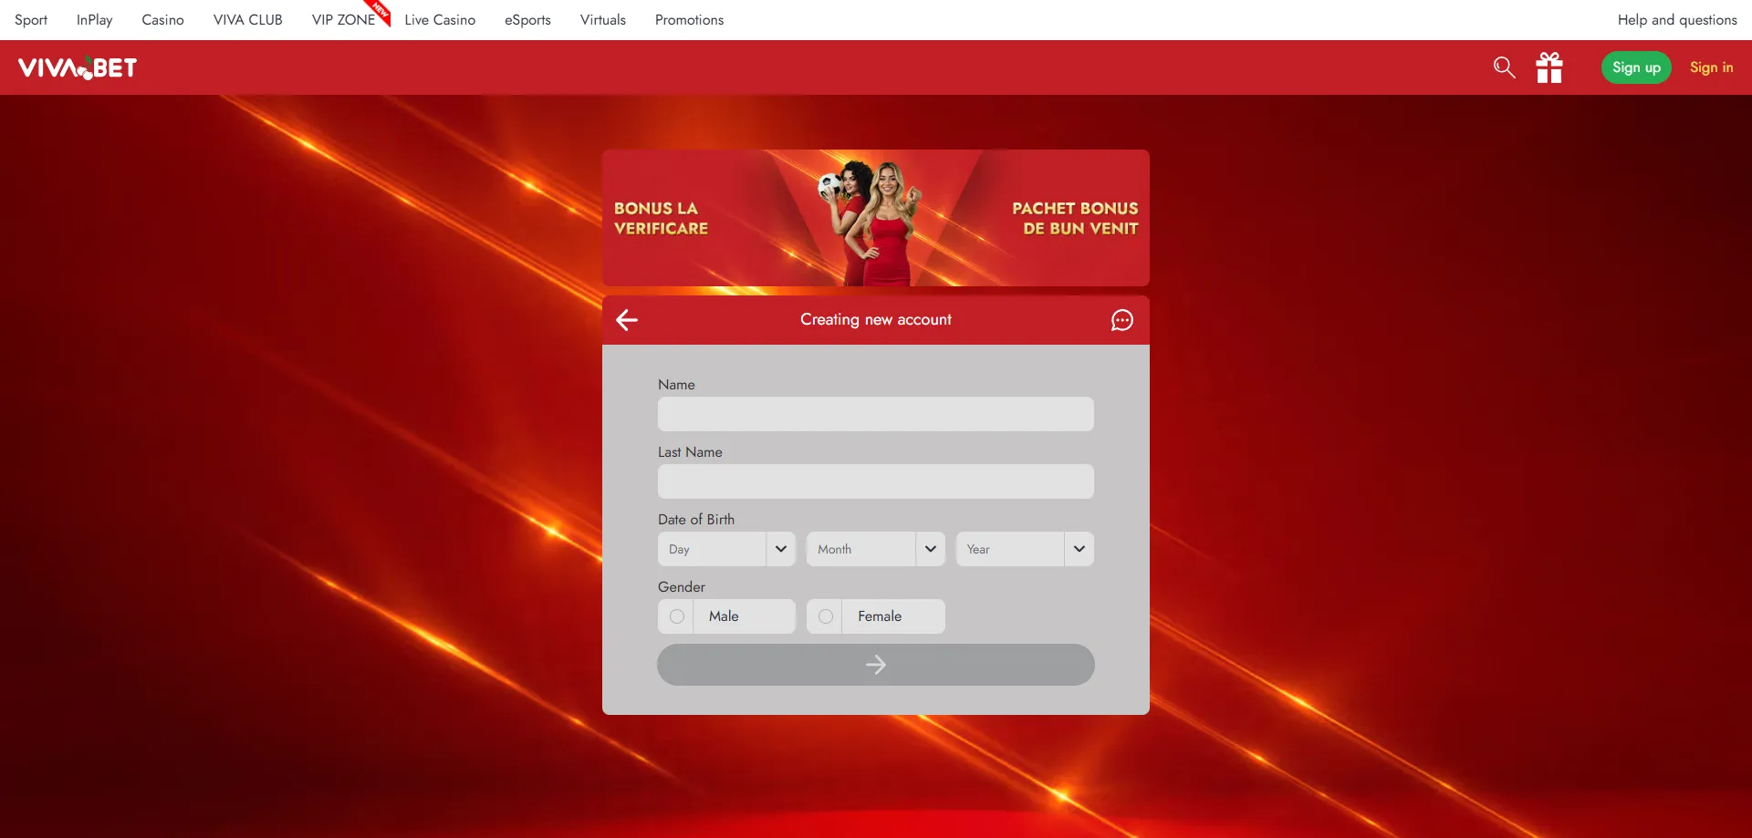The image size is (1752, 838).
Task: Expand the Month dropdown
Action: click(875, 549)
